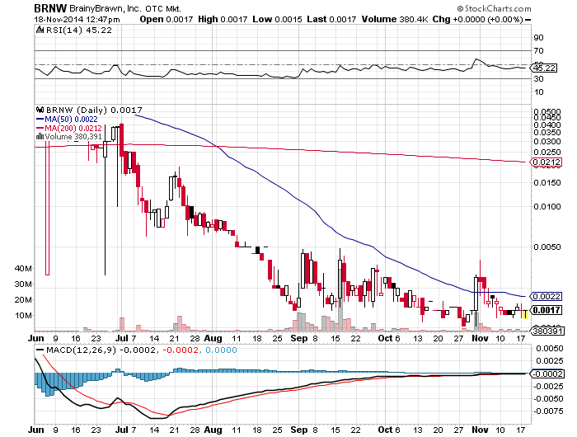Screen dimensions: 577x437
Task: Select the MA(200) 0.0212 legend entry
Action: tap(68, 128)
